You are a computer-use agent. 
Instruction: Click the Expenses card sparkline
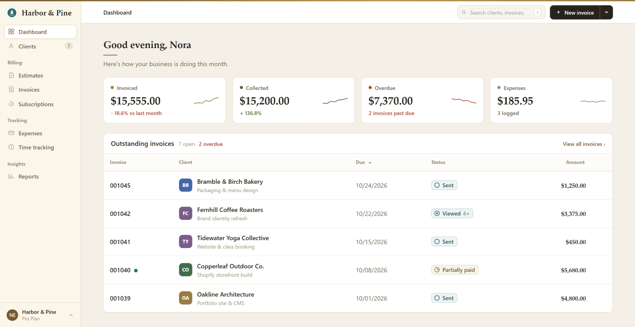click(593, 102)
